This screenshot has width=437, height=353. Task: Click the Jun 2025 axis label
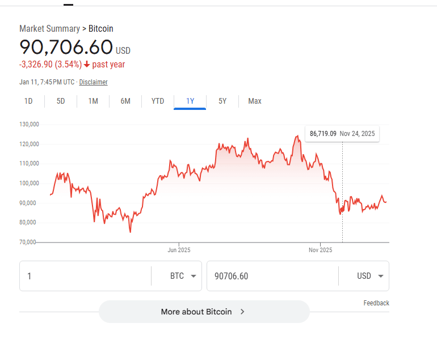point(179,250)
